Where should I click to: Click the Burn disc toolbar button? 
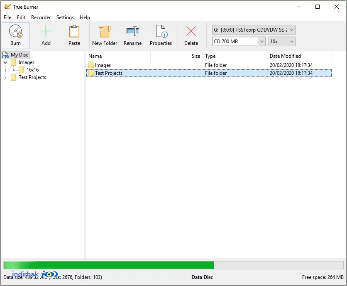pos(16,35)
